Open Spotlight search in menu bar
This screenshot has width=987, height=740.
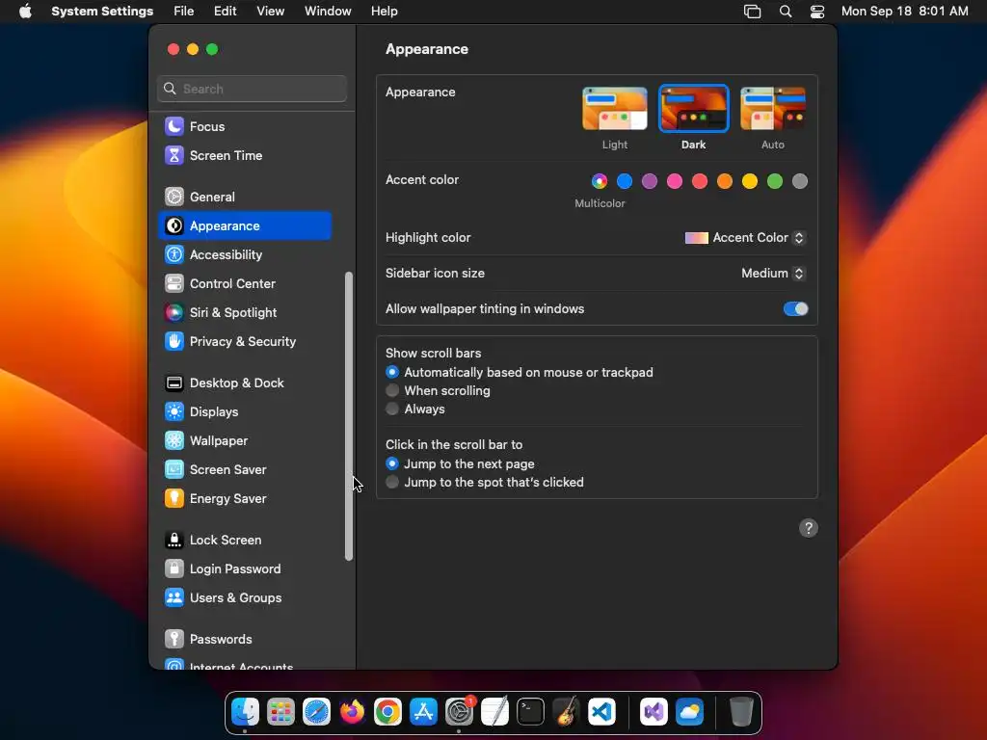[786, 12]
